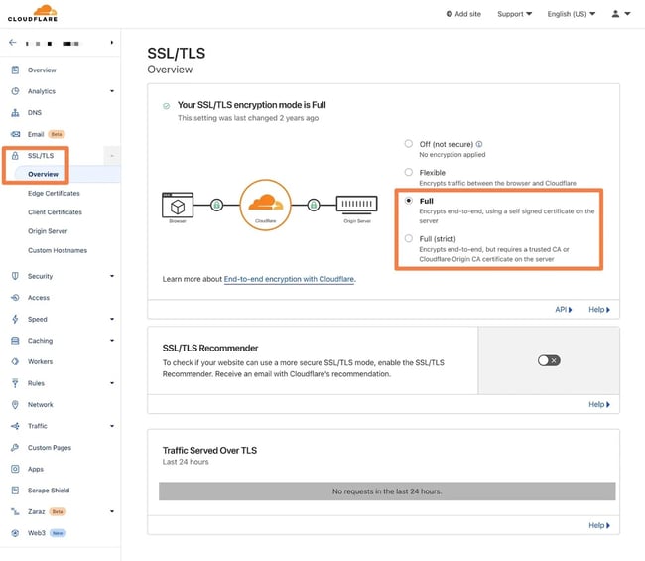Click the API link in encryption panel
Viewport: 645px width, 561px height.
[563, 310]
